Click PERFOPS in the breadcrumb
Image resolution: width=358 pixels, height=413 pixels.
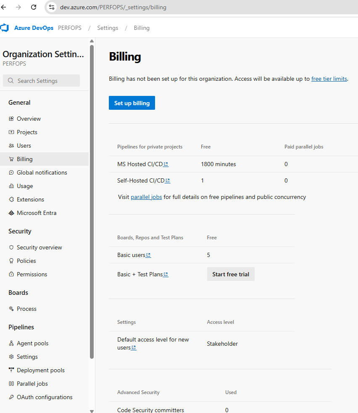pyautogui.click(x=70, y=28)
